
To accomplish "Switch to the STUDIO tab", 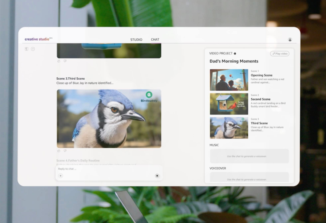I will (136, 39).
